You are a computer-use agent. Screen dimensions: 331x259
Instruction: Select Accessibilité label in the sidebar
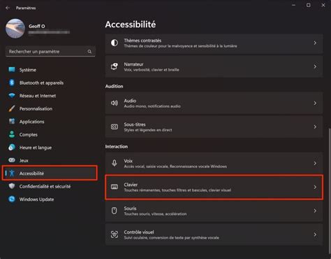point(31,174)
